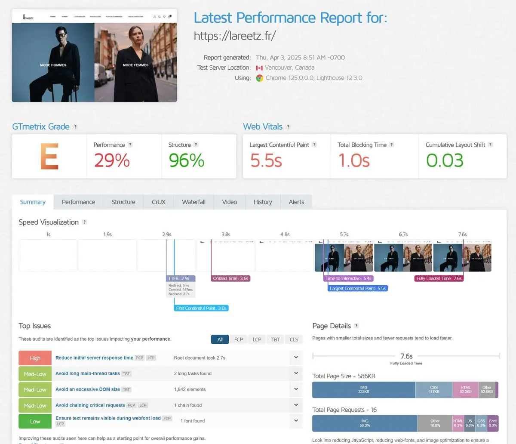
Task: Open the Speed Visualization help icon
Action: click(x=85, y=222)
